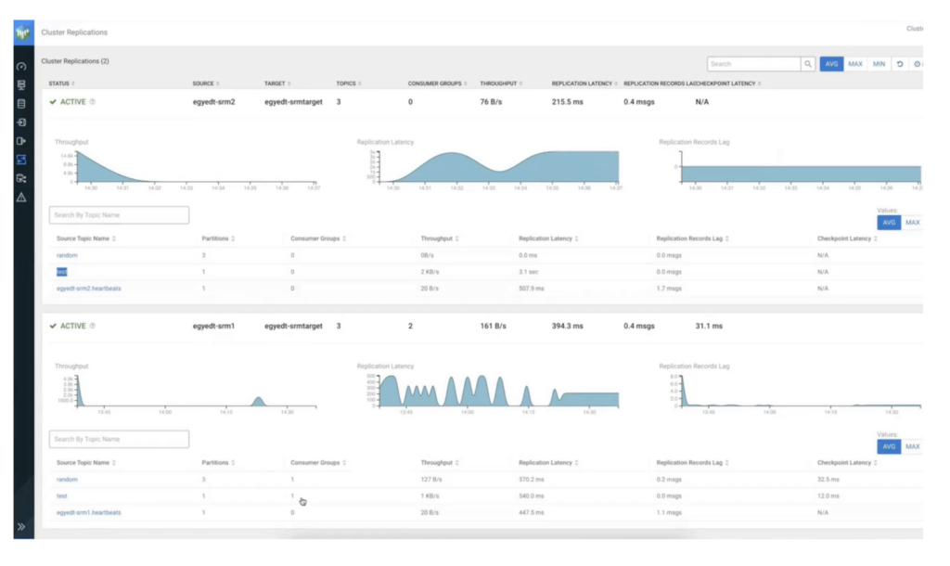Select the AVG aggregation tab
The image size is (950, 566).
coord(831,64)
